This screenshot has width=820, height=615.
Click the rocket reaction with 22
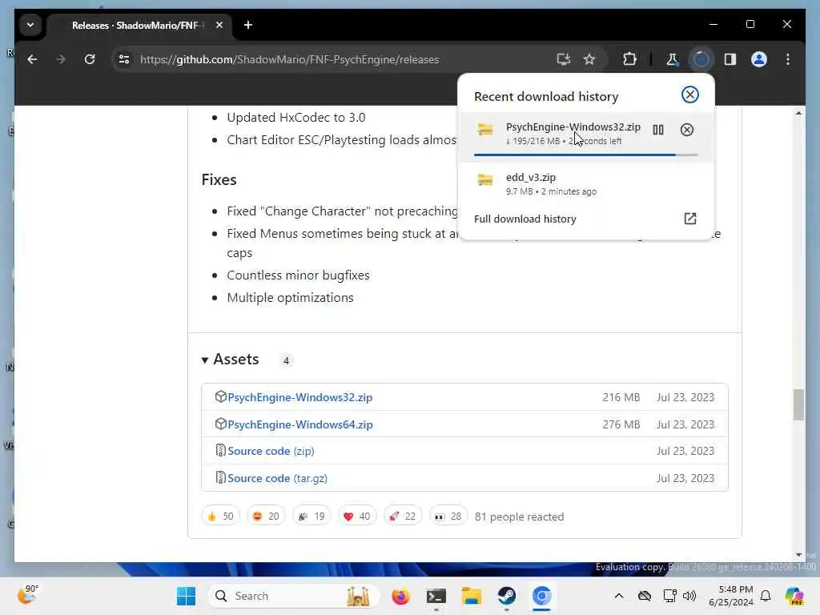pyautogui.click(x=403, y=517)
